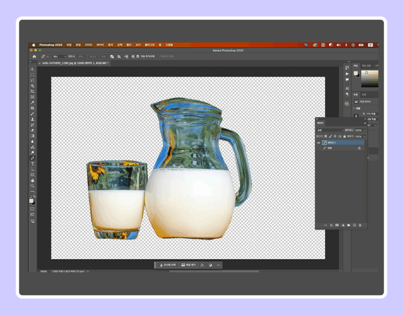Open the 패스 pen mode dropdown
The image size is (403, 315).
pyautogui.click(x=59, y=57)
